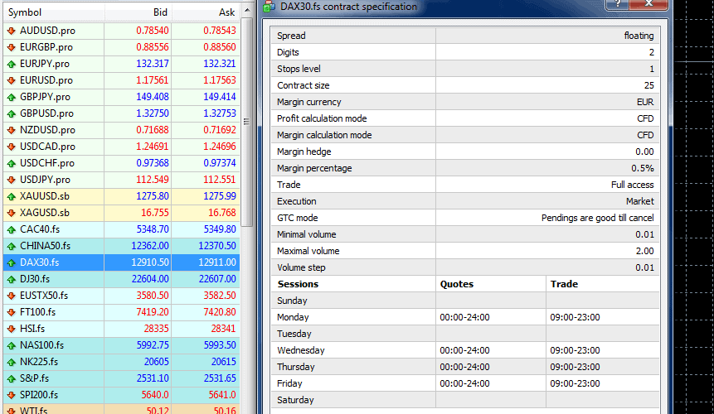Click the HSI.fs bid value 28335
The image size is (714, 414).
(x=156, y=329)
